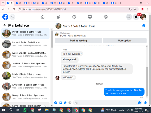Image resolution: width=151 pixels, height=113 pixels.
Task: Open the Facebook menu grid icon
Action: (x=129, y=17)
